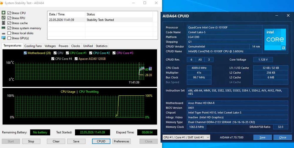Toggle the CPU Core #1 graph checkbox
Screen dimensions: 294x148
[x=67, y=53]
